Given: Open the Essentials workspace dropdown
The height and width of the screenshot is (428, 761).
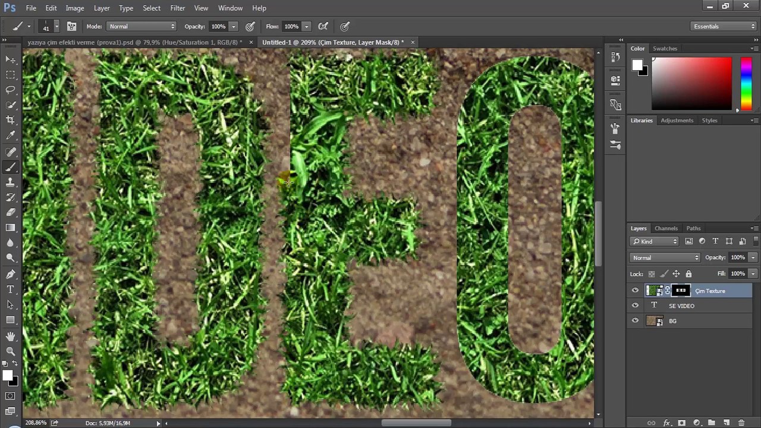Looking at the screenshot, I should click(x=724, y=26).
